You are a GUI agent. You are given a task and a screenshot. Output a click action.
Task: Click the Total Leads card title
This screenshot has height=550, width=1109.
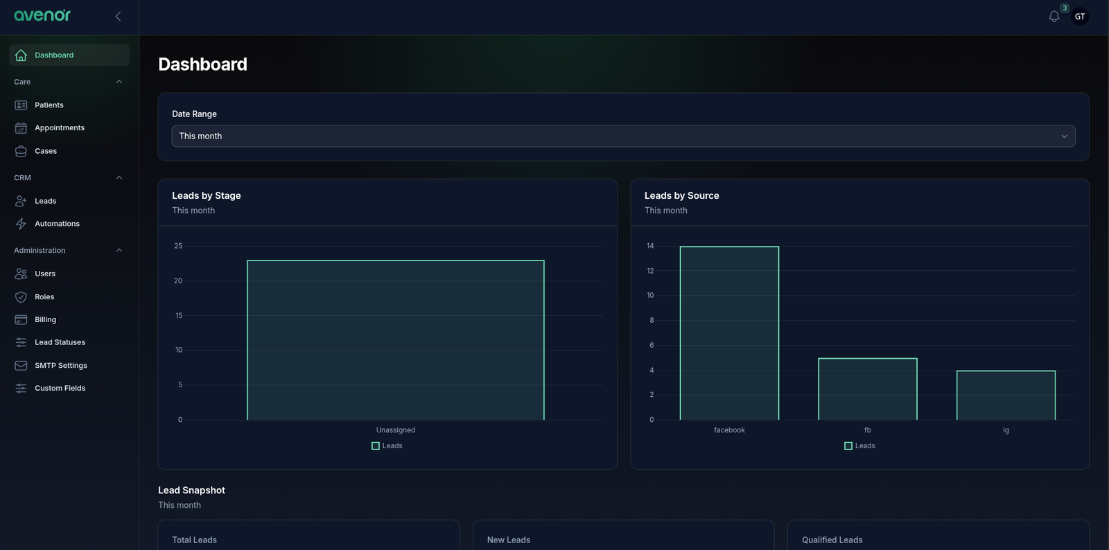pos(194,540)
